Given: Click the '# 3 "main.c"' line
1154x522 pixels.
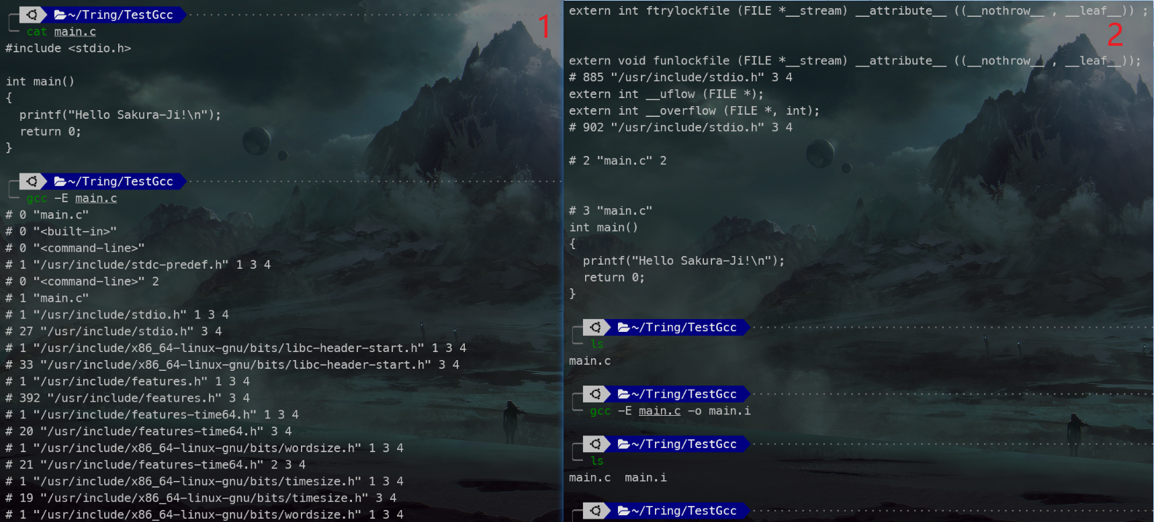Looking at the screenshot, I should [x=611, y=211].
